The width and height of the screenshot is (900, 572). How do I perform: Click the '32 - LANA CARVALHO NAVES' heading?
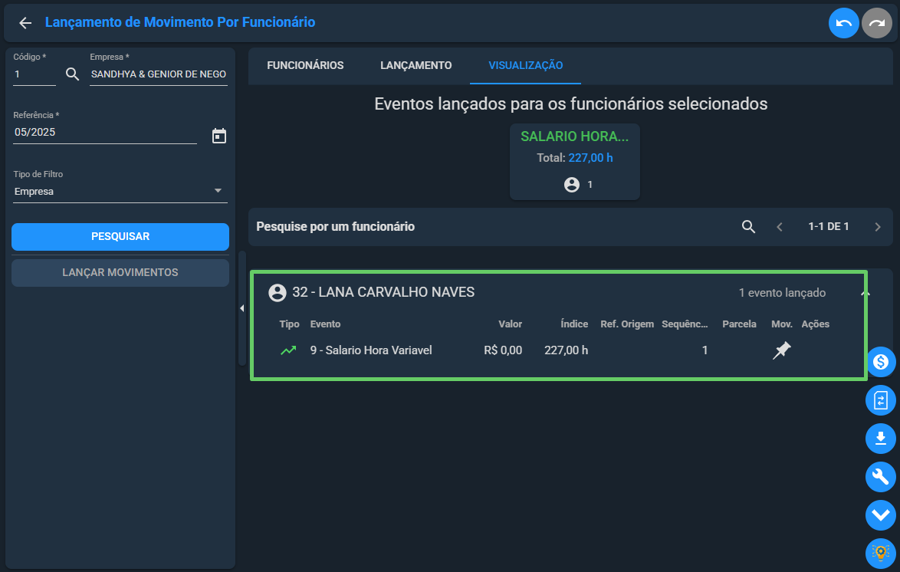(x=383, y=292)
